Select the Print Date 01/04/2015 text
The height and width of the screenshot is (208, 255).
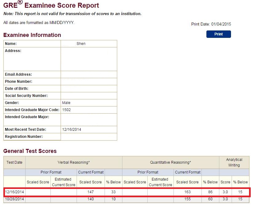[211, 24]
